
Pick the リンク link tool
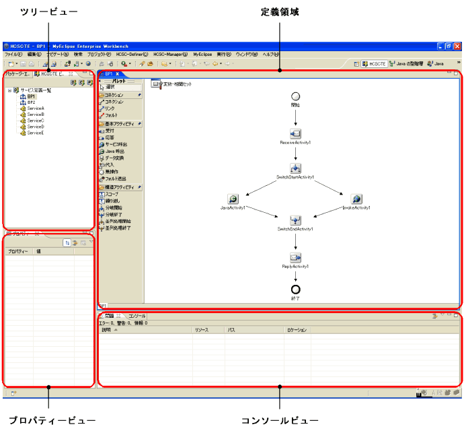(x=107, y=108)
